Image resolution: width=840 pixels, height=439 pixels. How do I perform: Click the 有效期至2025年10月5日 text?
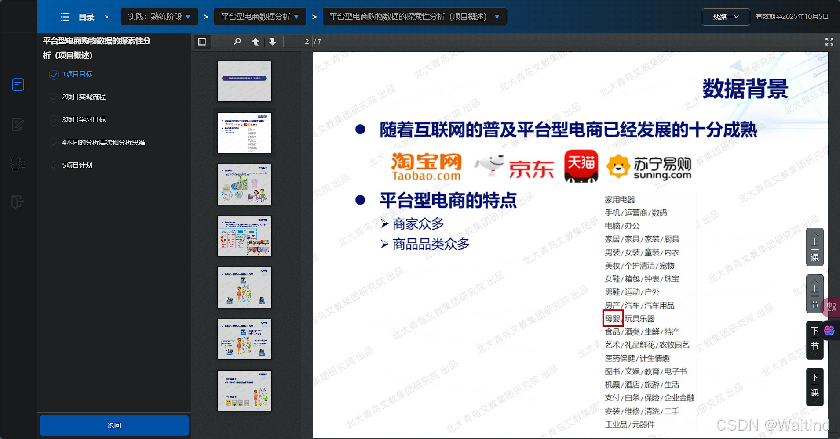(792, 17)
